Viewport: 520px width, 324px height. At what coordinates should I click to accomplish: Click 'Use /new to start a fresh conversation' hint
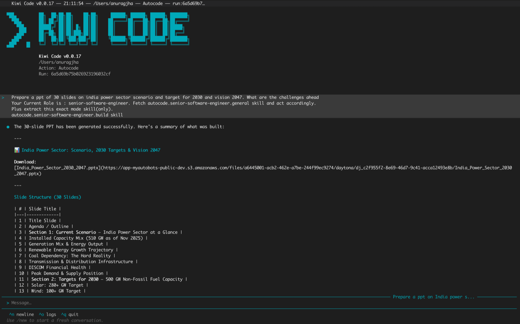pyautogui.click(x=55, y=320)
